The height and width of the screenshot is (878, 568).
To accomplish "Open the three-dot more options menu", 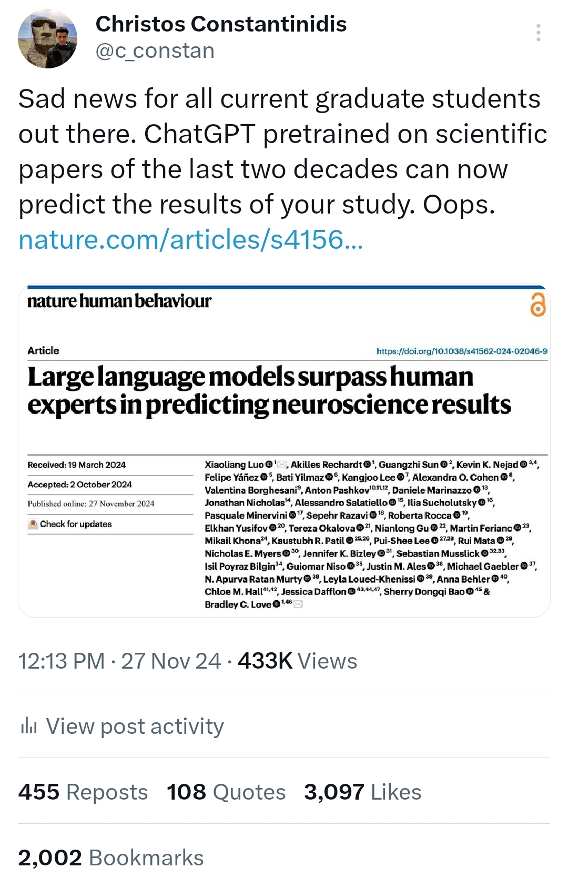I will click(538, 33).
